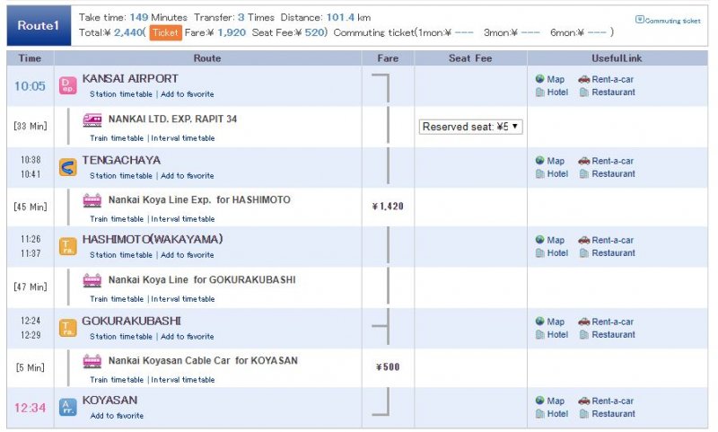Click the Nankai Koyasan Cable Car for KOYASAN label

203,360
